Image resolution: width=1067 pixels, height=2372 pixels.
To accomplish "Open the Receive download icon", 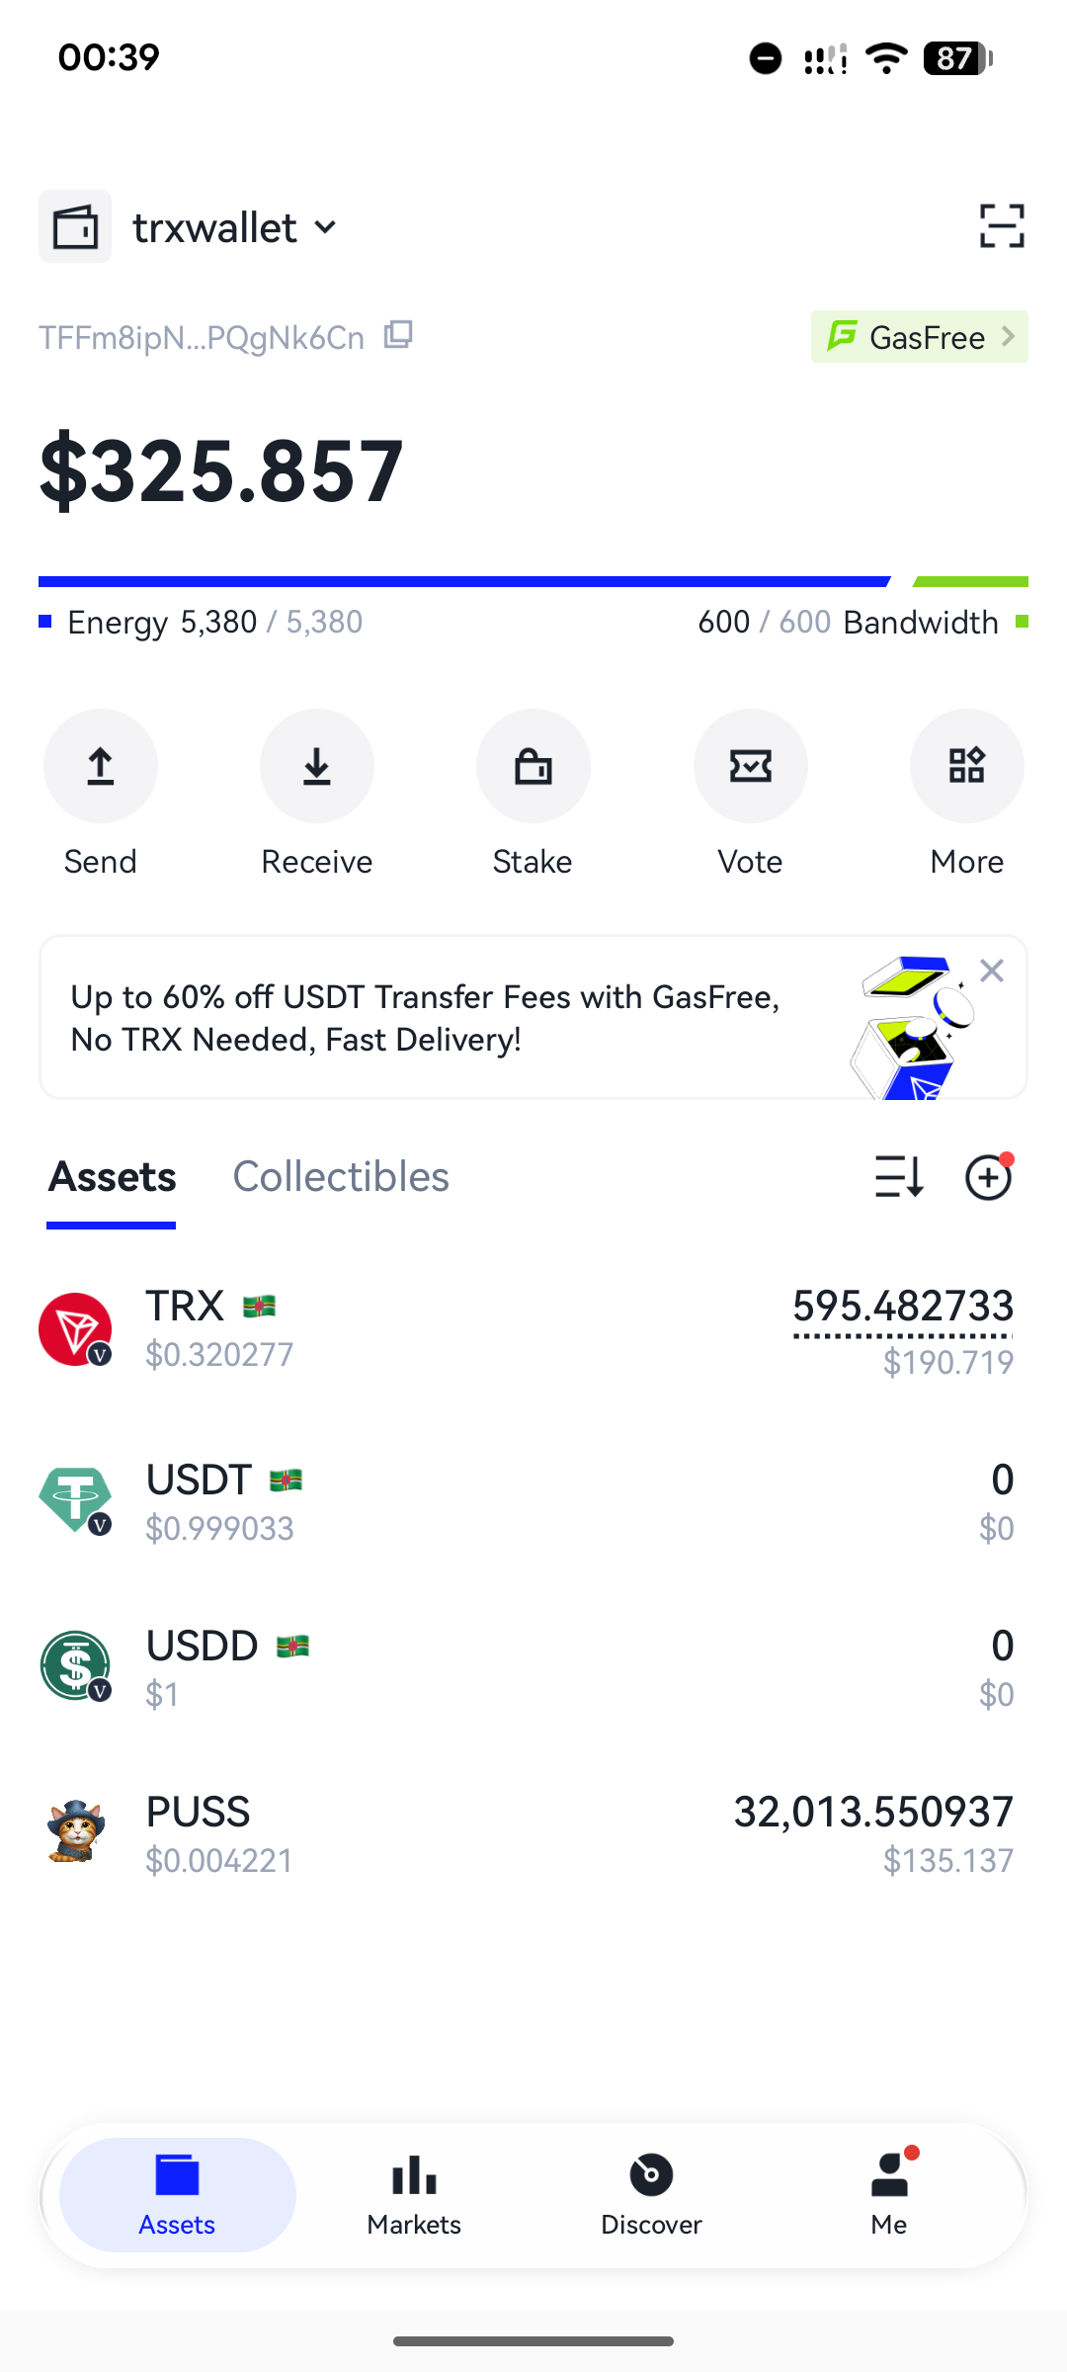I will click(316, 766).
